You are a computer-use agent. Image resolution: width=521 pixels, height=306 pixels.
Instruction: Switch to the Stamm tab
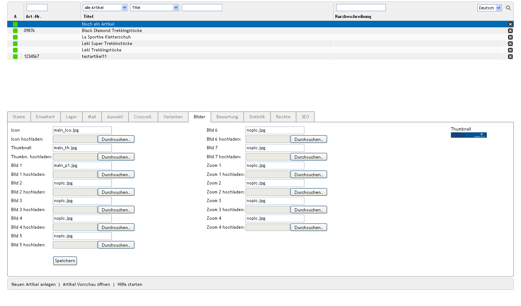[x=19, y=117]
